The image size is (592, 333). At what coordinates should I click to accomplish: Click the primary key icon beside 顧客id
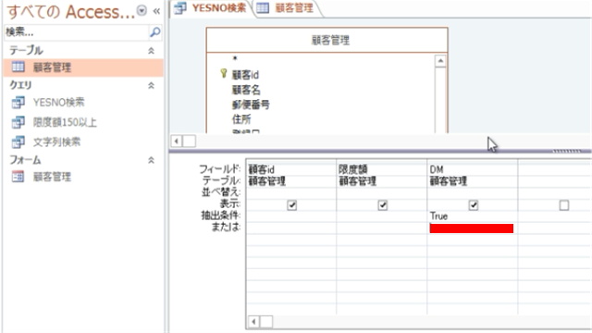pos(223,74)
